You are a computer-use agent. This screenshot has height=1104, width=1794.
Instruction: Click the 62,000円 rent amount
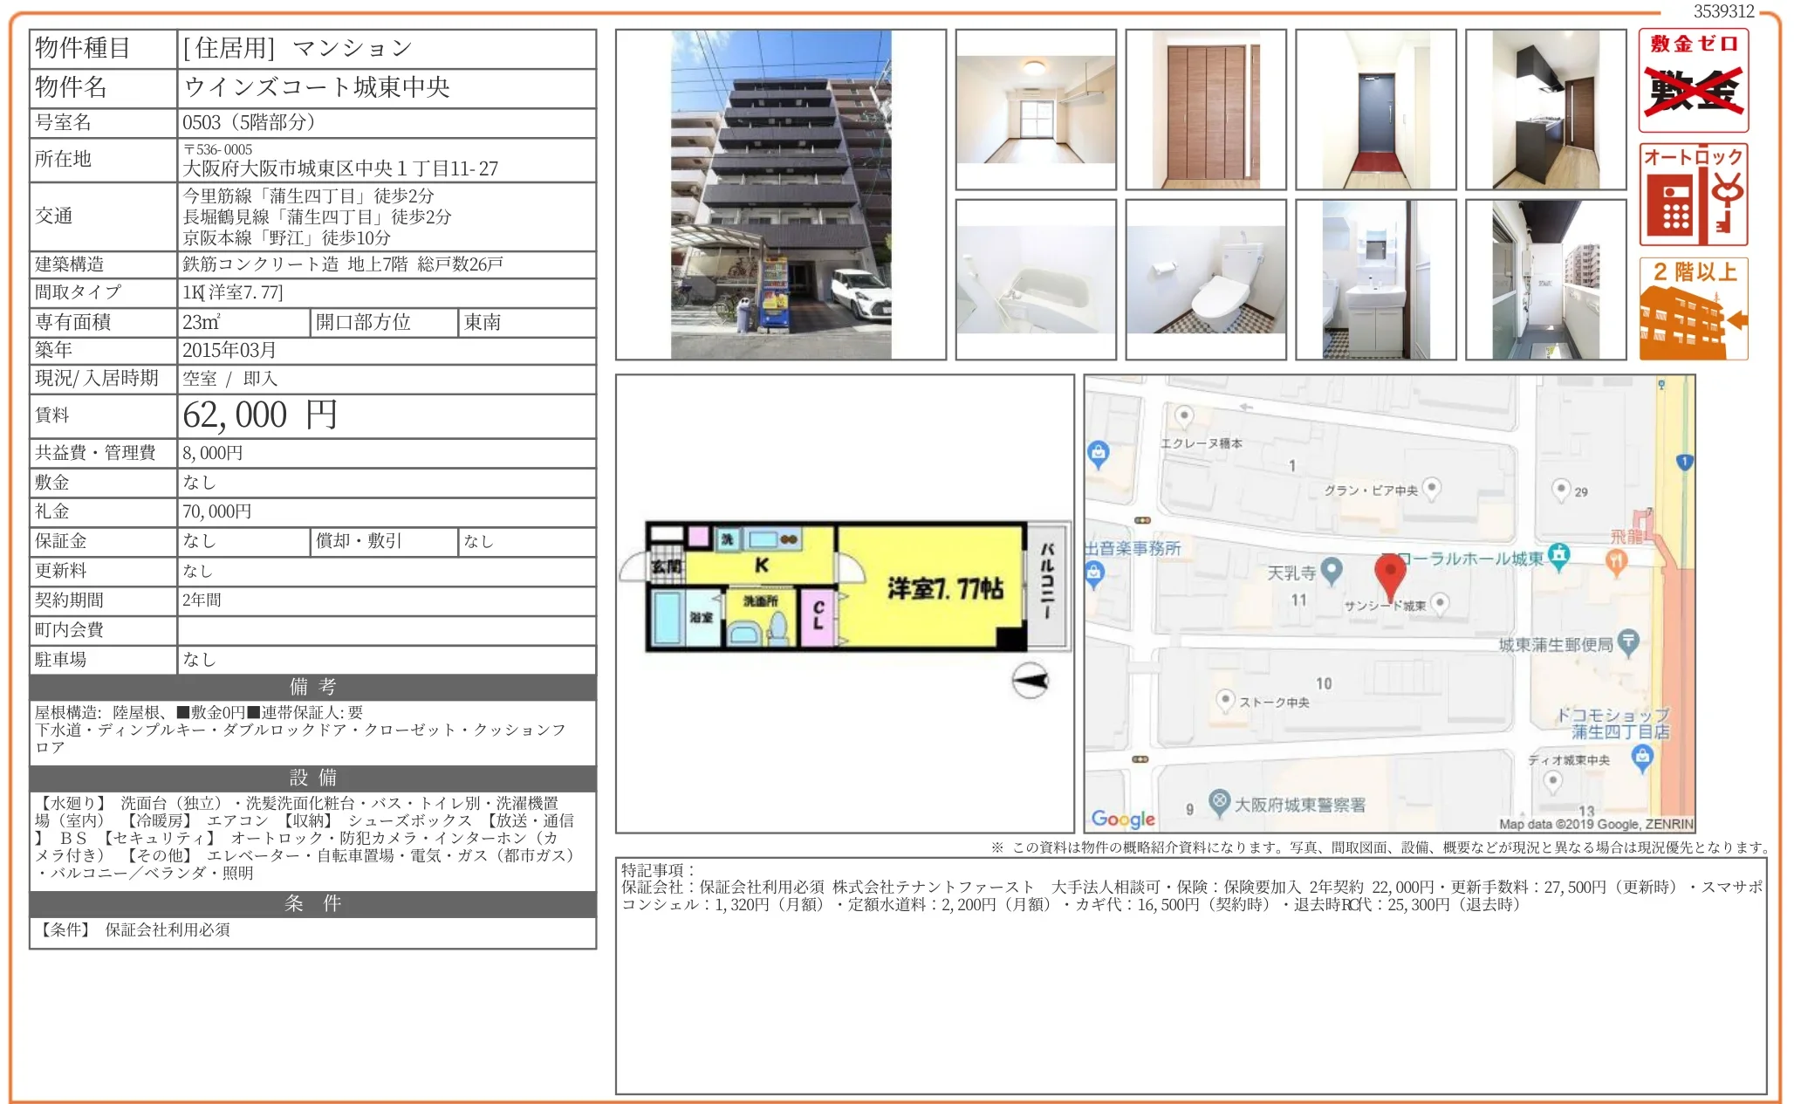(x=259, y=415)
